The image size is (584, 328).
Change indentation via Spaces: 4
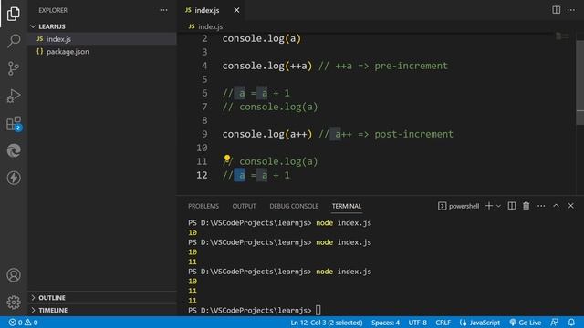tap(385, 323)
